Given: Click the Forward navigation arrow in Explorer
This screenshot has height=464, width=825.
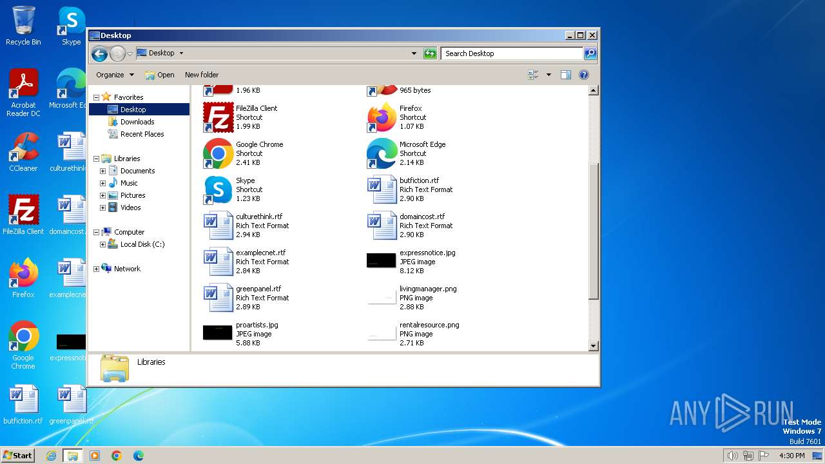Looking at the screenshot, I should (x=117, y=53).
